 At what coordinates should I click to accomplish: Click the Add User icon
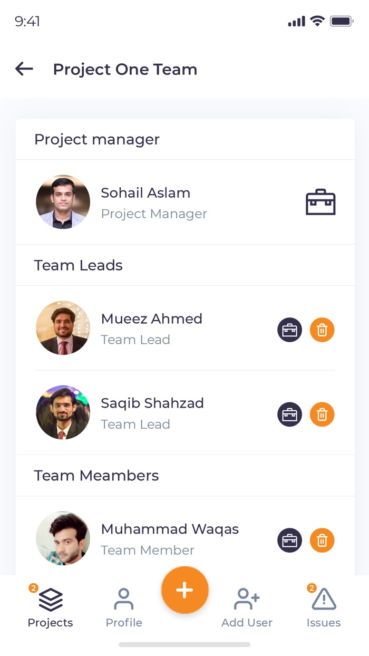[x=246, y=597]
